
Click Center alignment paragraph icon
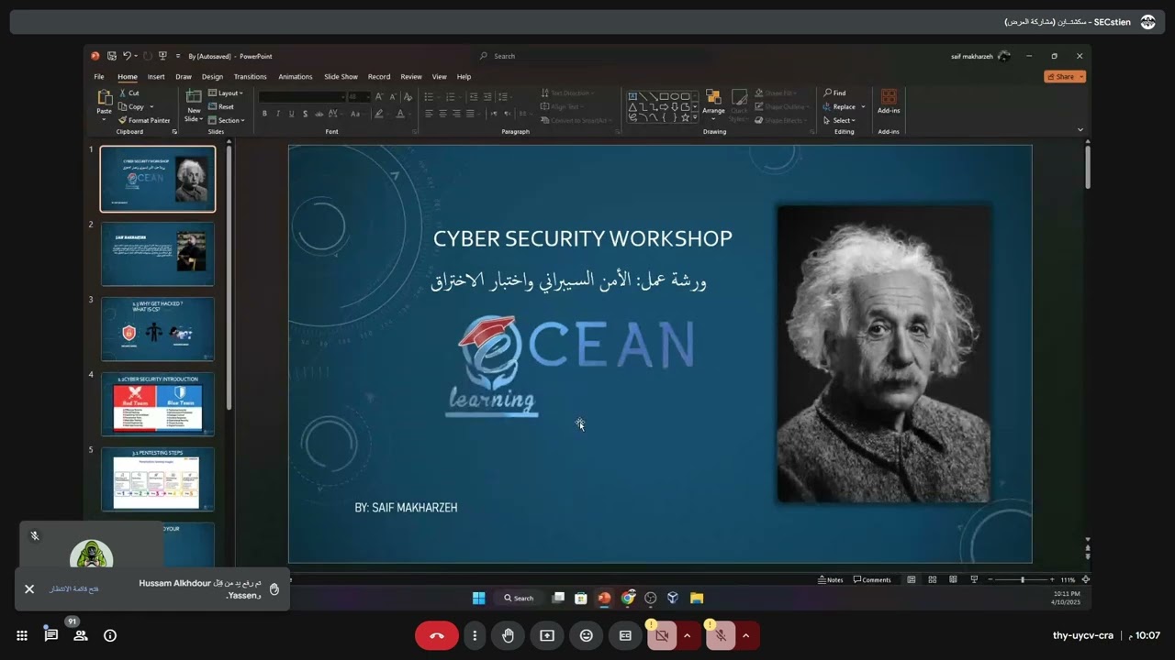[x=442, y=114]
